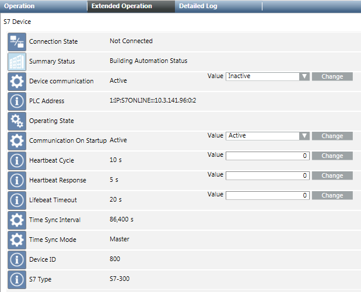Click the Lifebeat Timeout value field
Image resolution: width=361 pixels, height=292 pixels.
click(x=268, y=195)
